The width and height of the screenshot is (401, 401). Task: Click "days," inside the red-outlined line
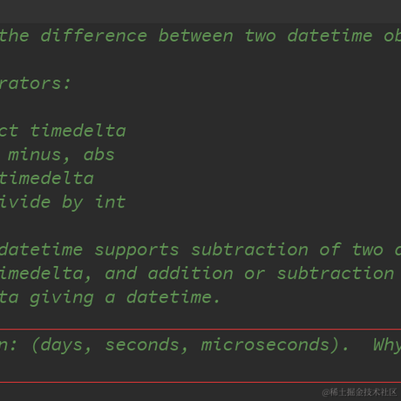coord(65,345)
